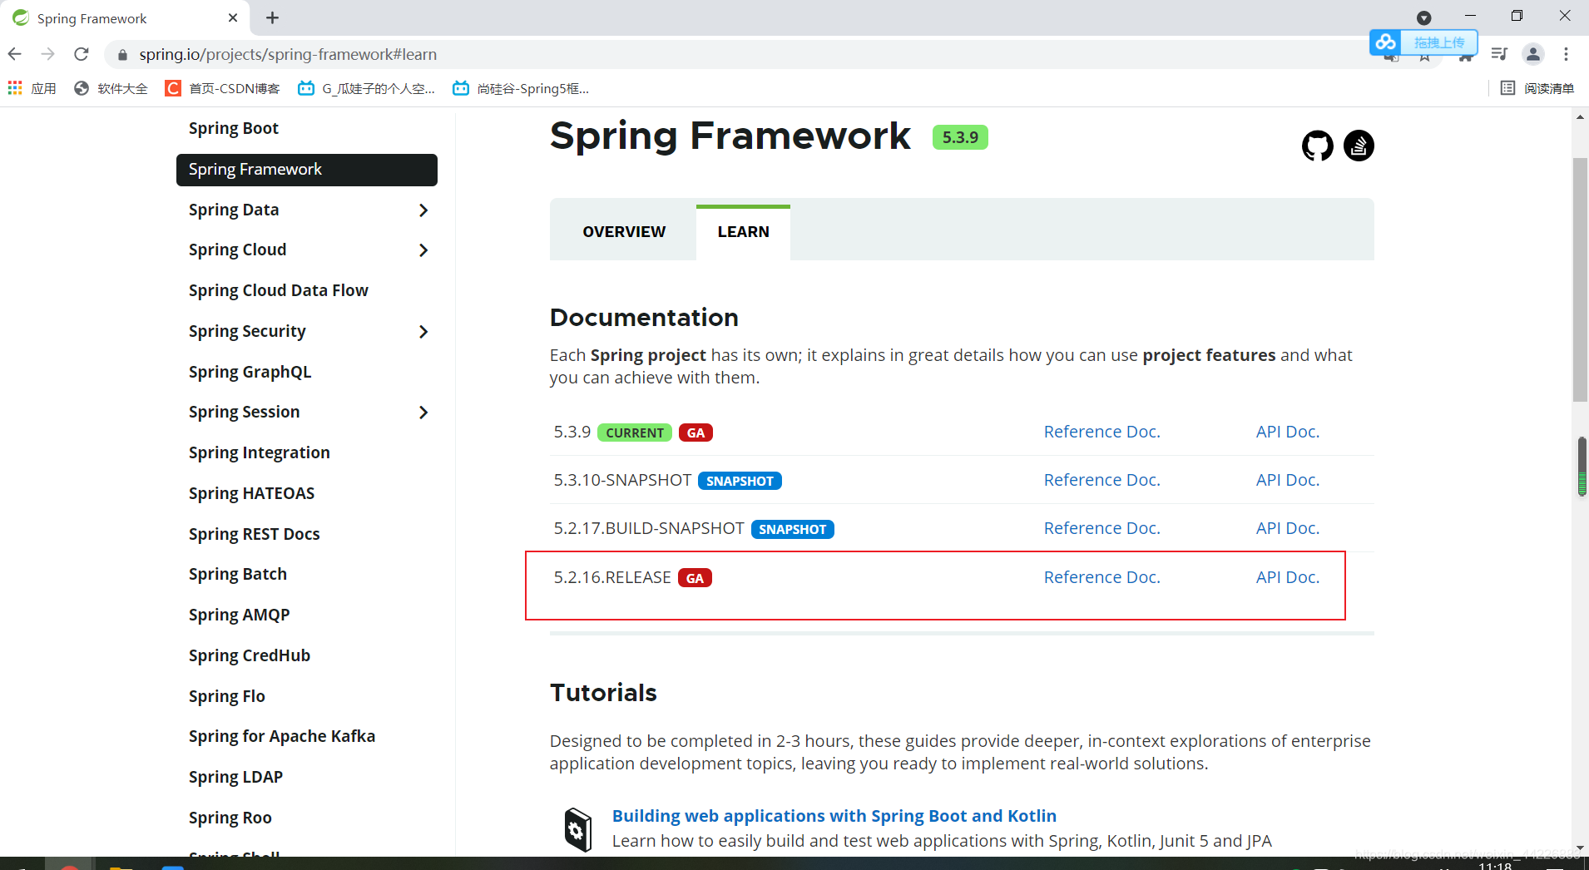Select Spring Framework in sidebar
Image resolution: width=1589 pixels, height=870 pixels.
tap(307, 170)
